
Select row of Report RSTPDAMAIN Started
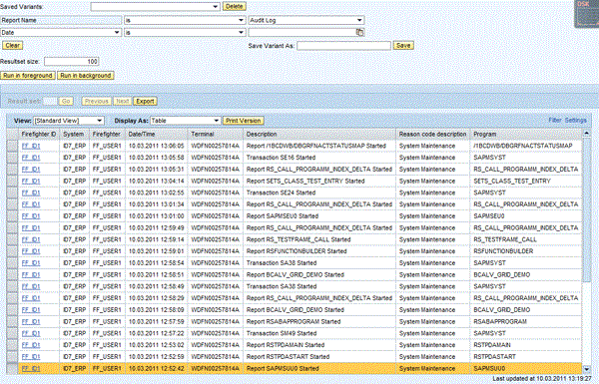pyautogui.click(x=12, y=345)
